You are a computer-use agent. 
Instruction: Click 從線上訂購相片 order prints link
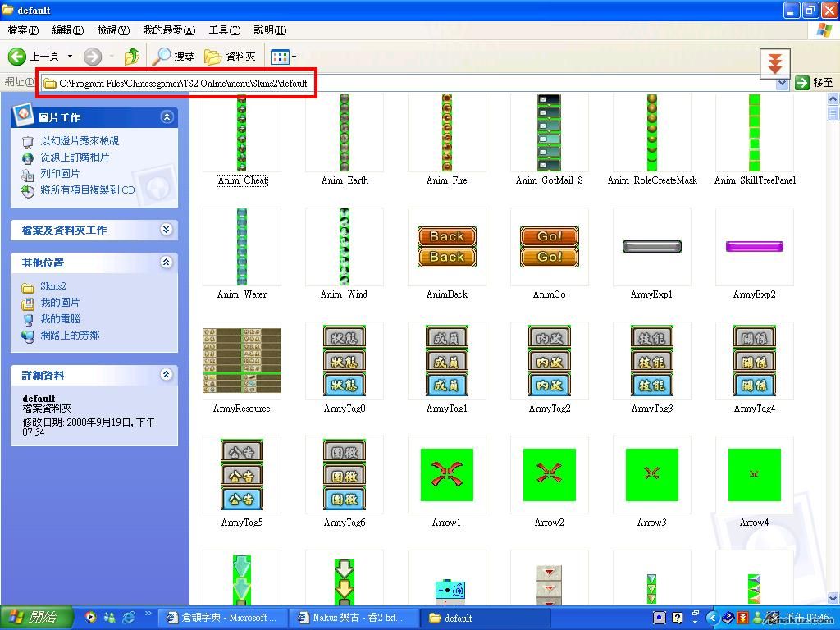75,157
